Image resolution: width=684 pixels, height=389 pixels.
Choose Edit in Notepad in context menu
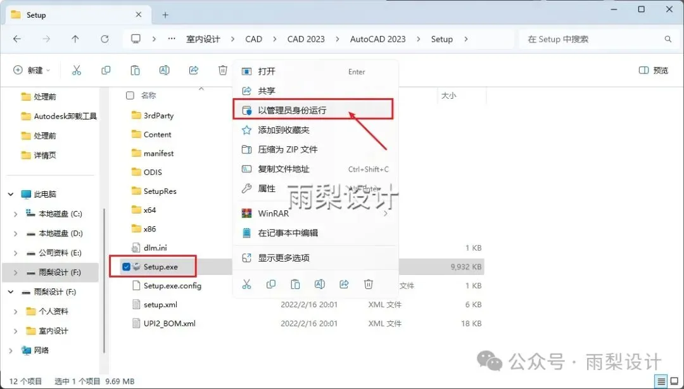[315, 233]
